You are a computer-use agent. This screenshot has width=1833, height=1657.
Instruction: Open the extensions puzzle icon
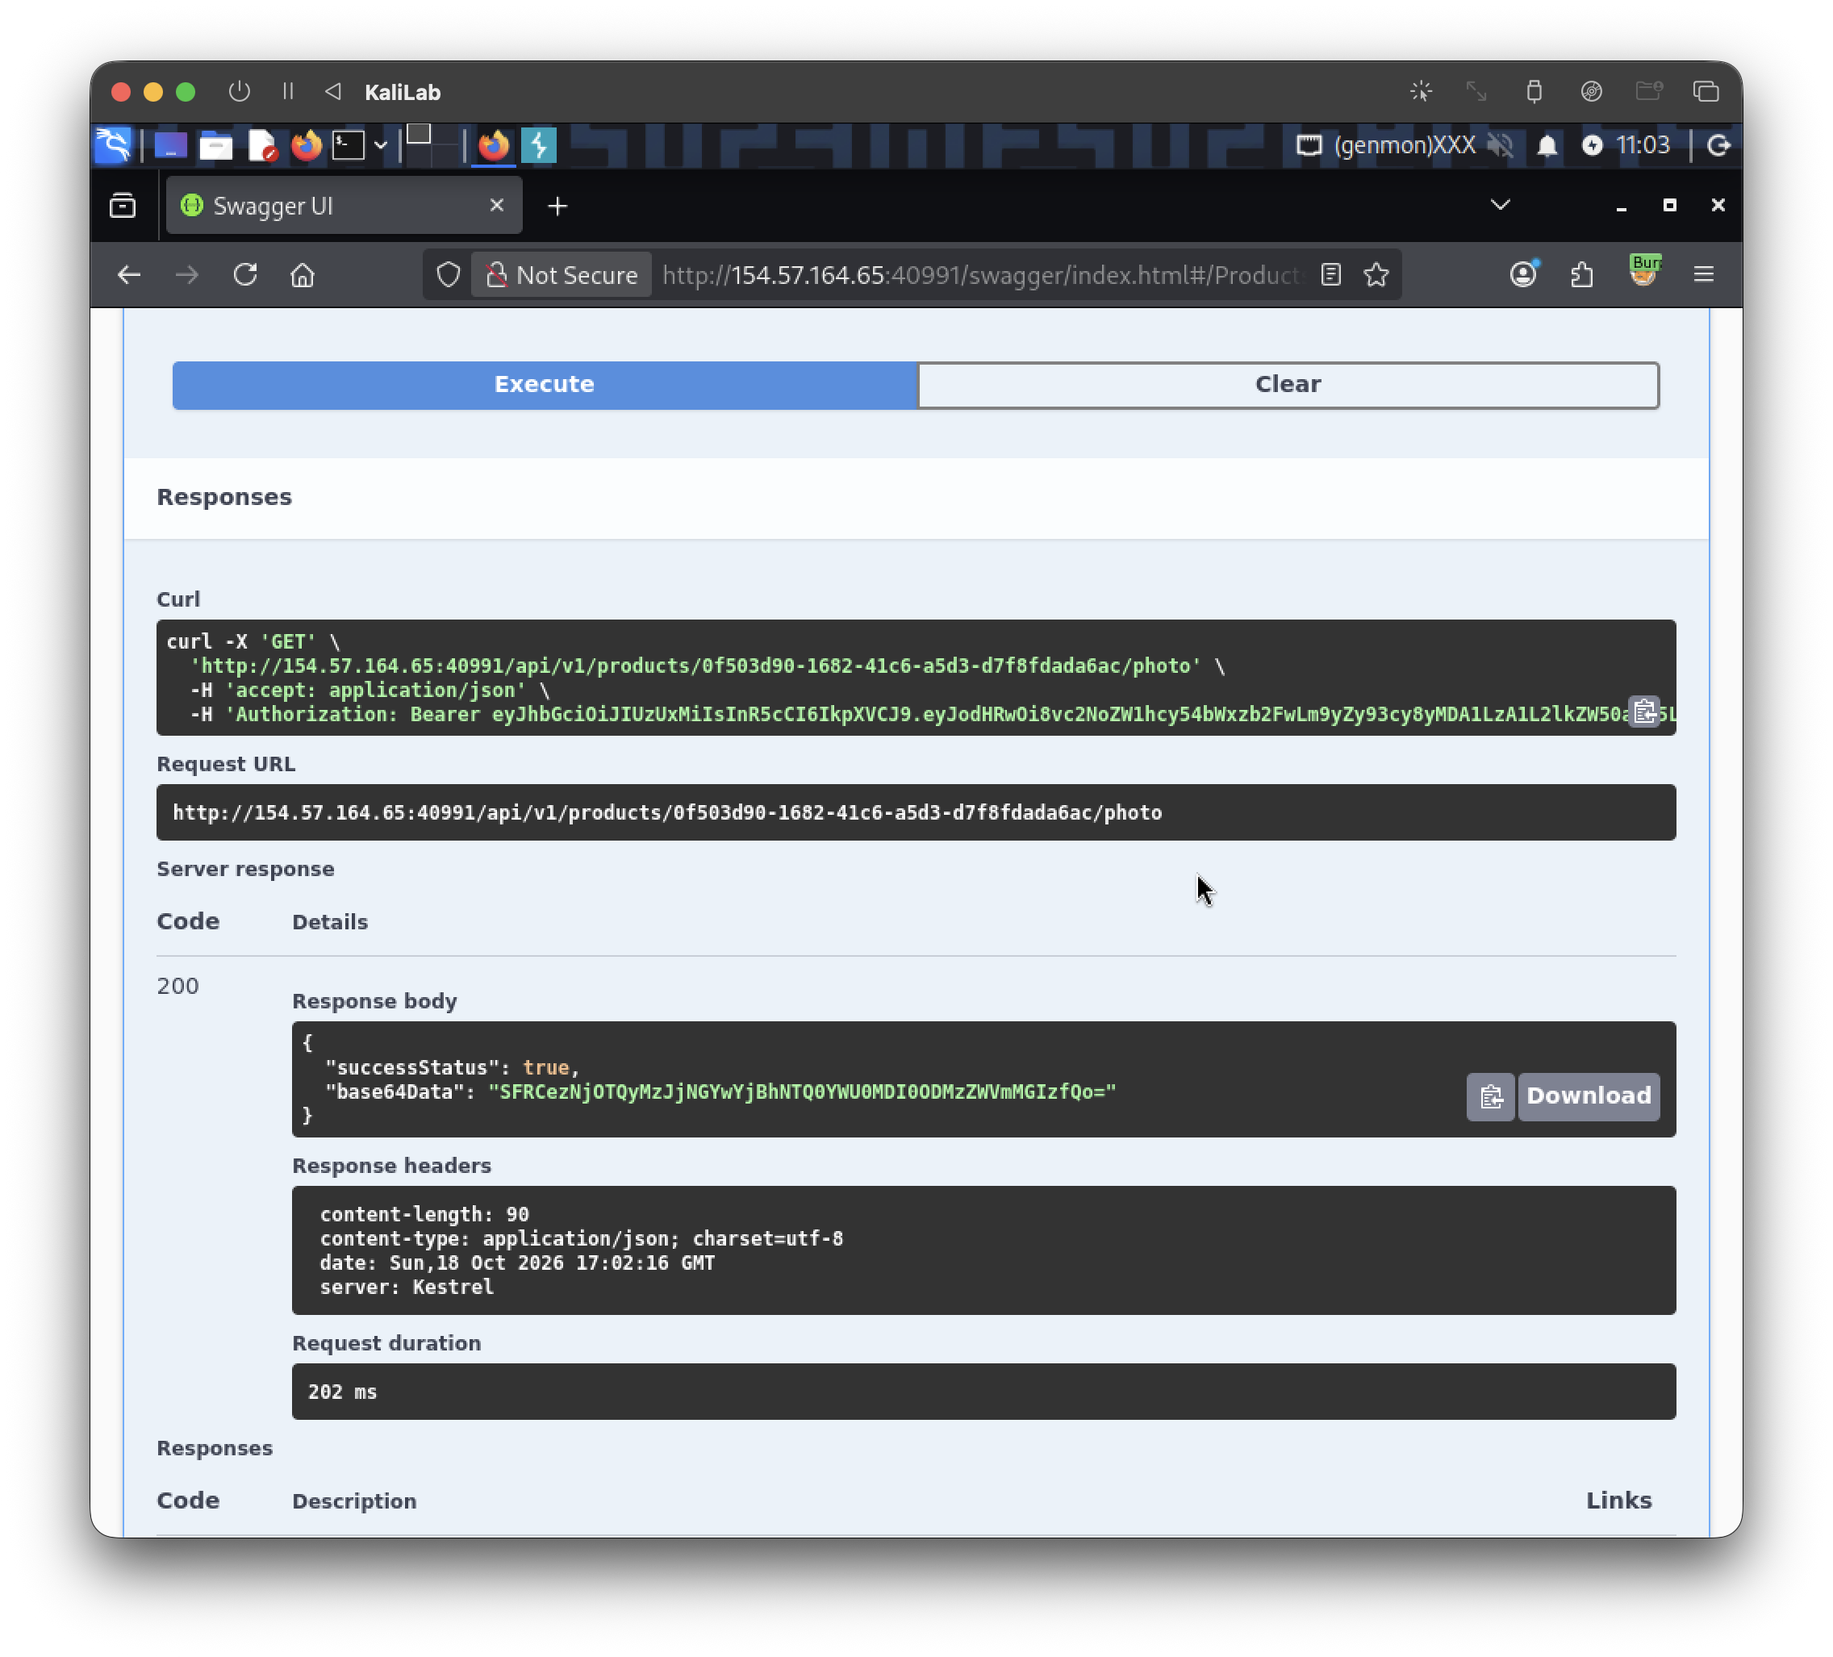tap(1582, 274)
